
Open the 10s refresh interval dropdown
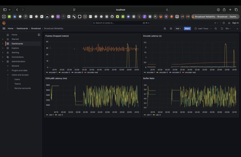point(228,28)
